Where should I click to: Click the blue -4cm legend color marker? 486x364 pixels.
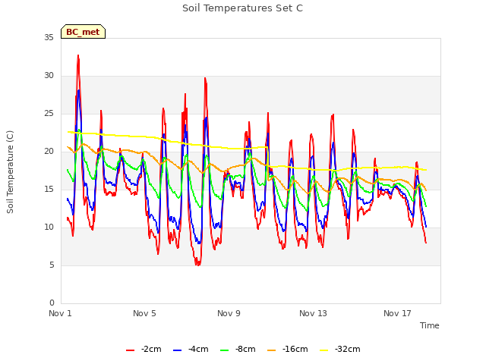[177, 350]
